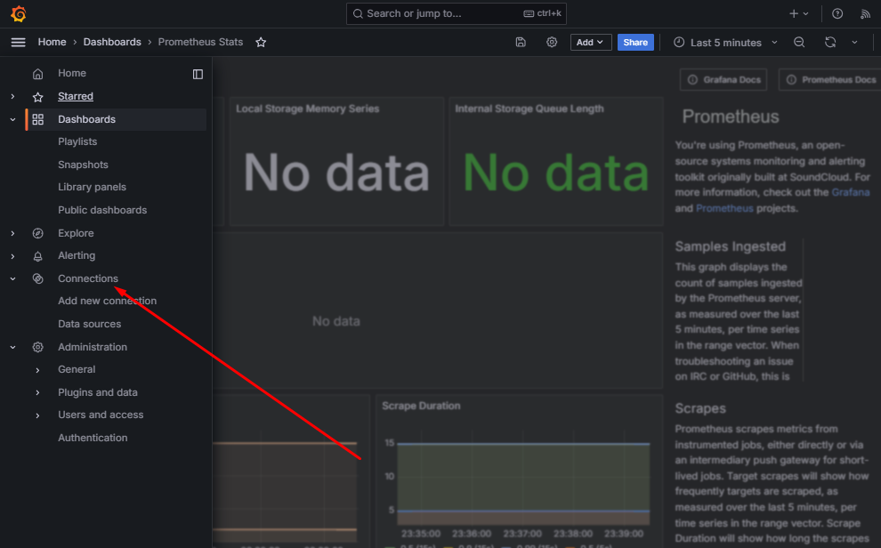Viewport: 881px width, 548px height.
Task: Open the Last 5 minutes time picker
Action: 725,42
